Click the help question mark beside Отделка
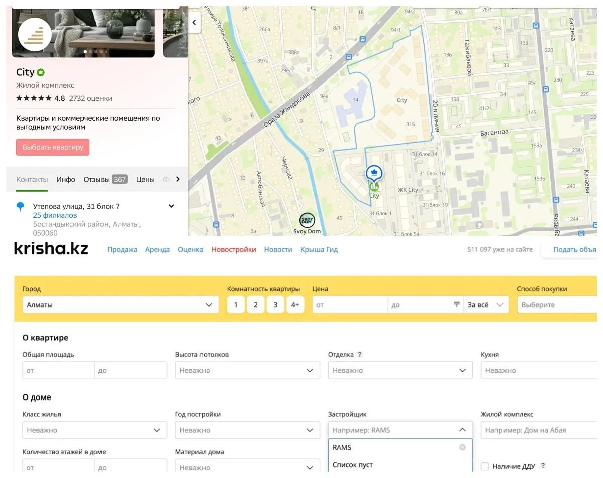The width and height of the screenshot is (603, 478). click(360, 355)
